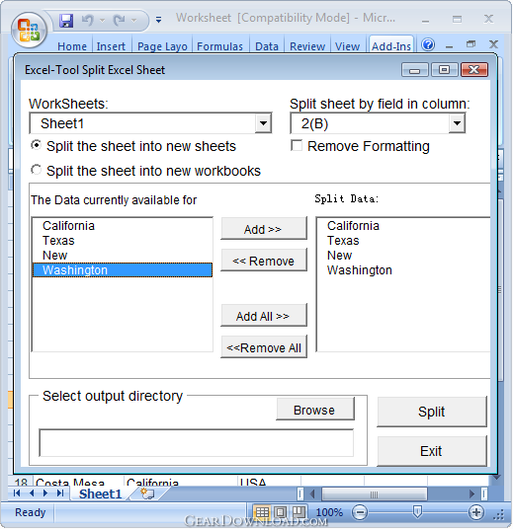This screenshot has height=529, width=513.
Task: Minimize the Excel application window
Action: point(425,20)
